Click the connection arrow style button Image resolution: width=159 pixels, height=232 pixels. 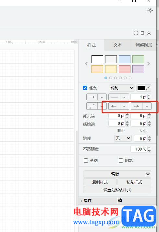[x=92, y=97]
